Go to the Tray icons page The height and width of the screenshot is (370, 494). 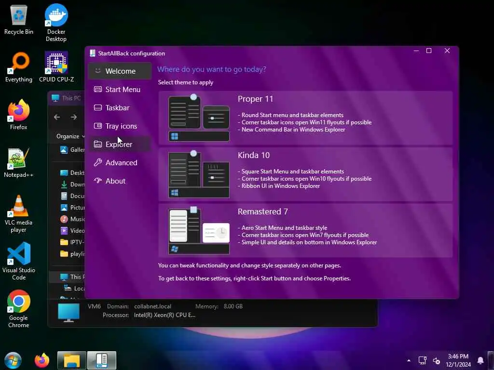(120, 126)
